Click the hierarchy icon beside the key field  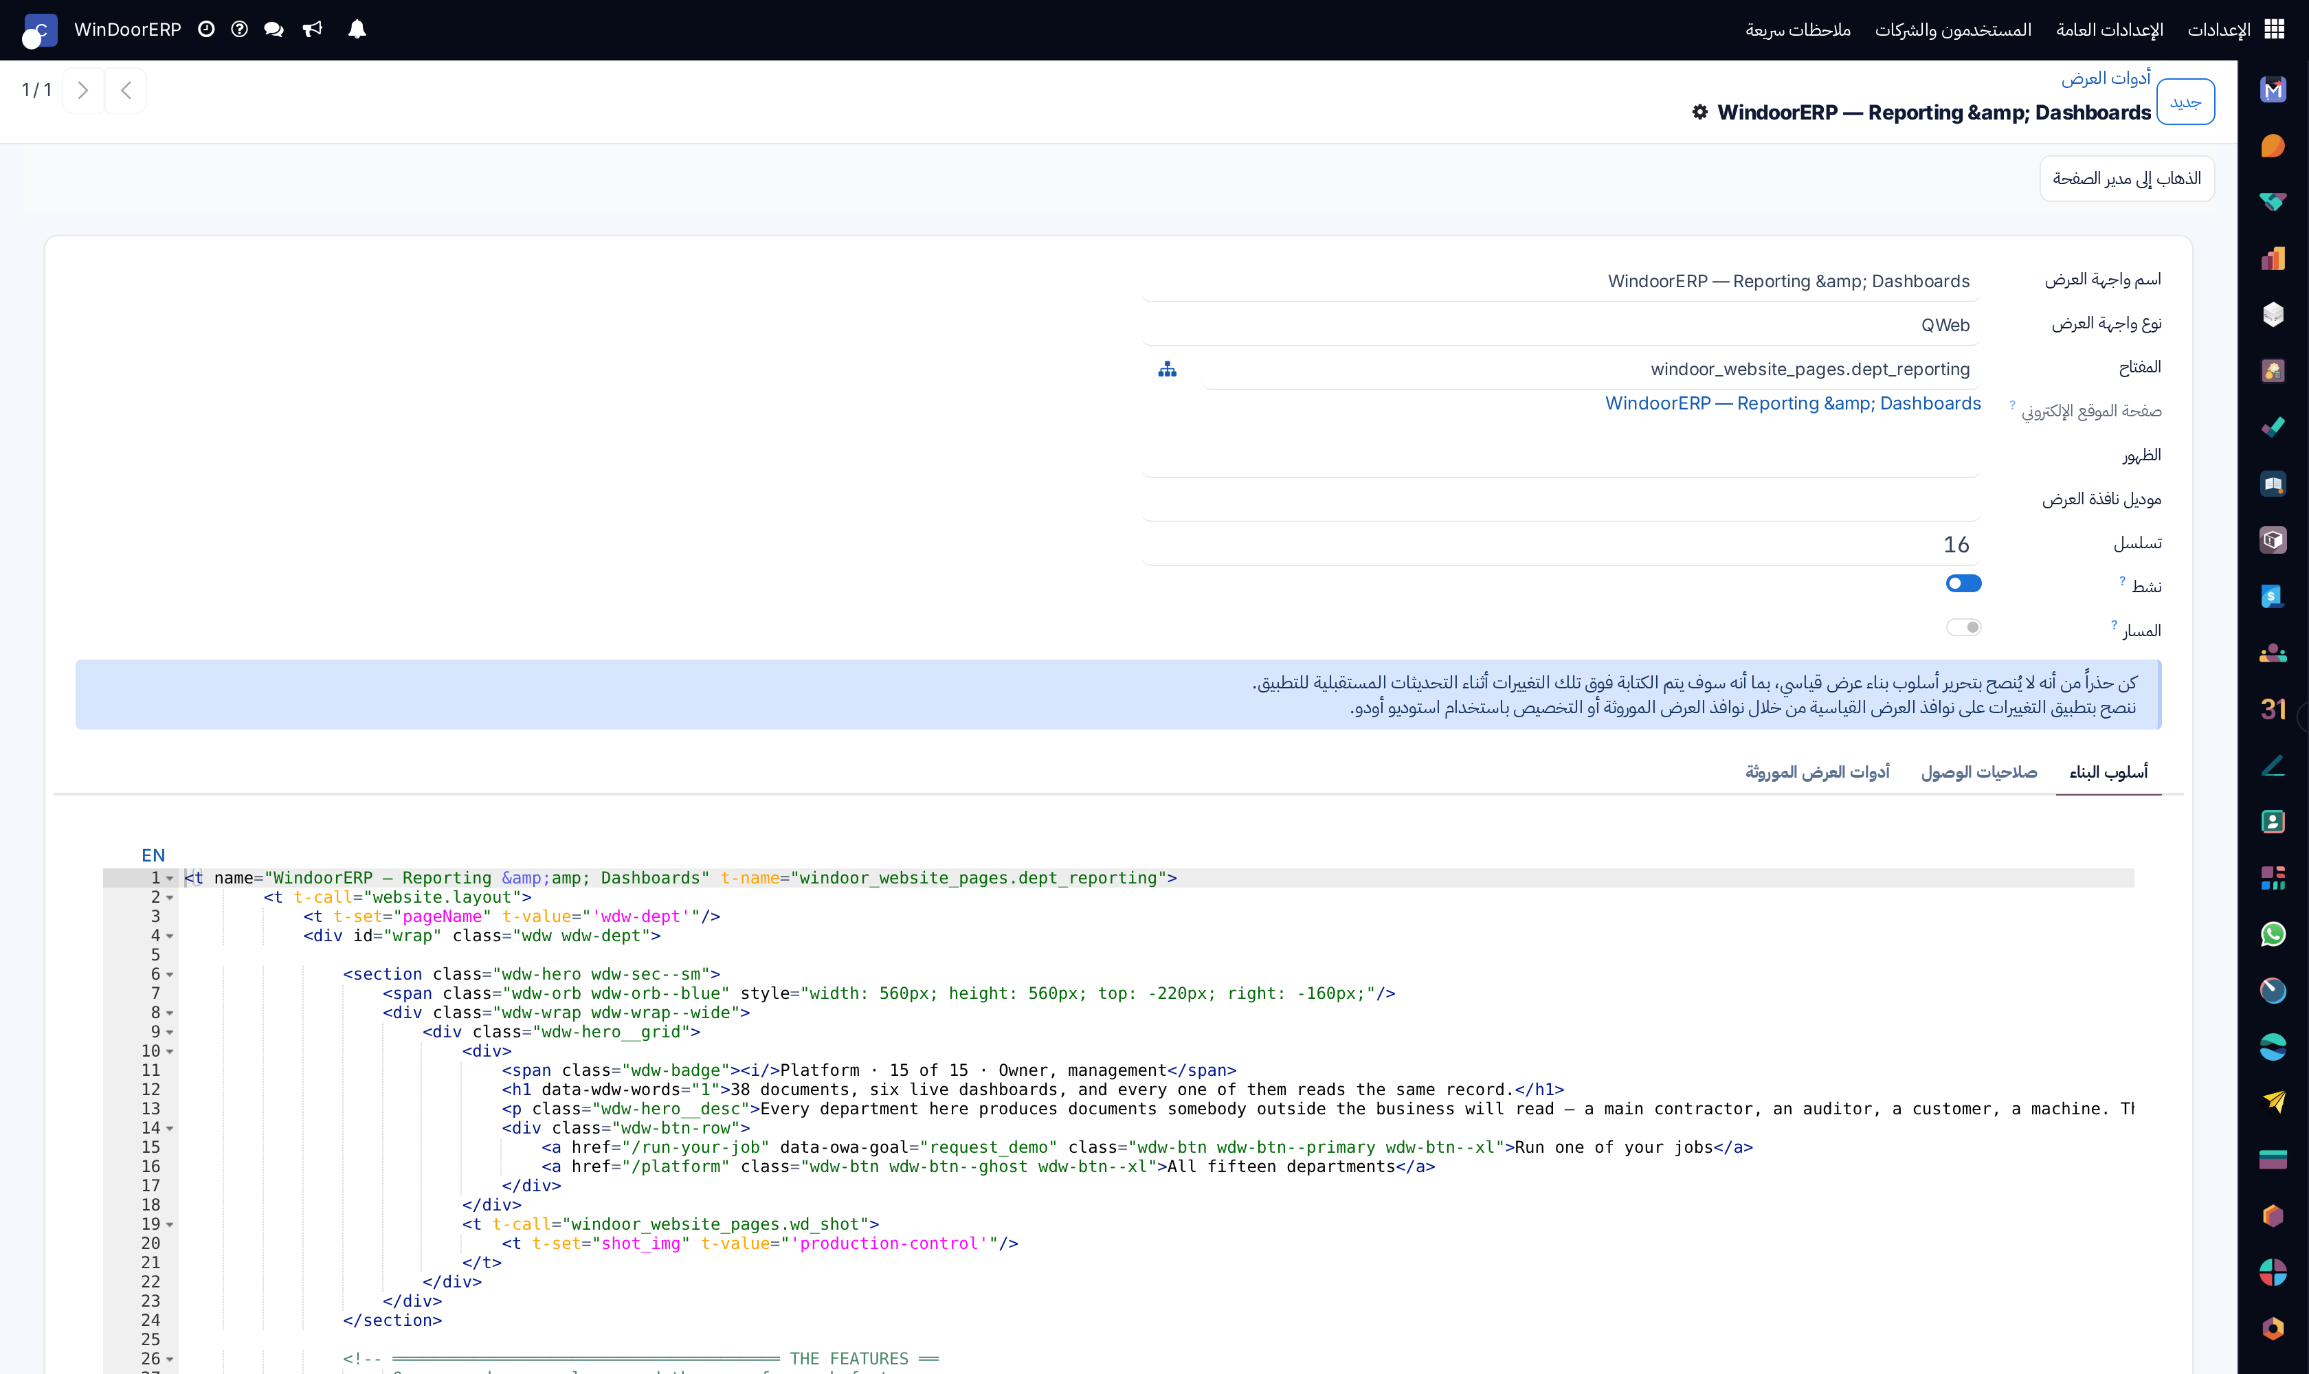[1167, 370]
